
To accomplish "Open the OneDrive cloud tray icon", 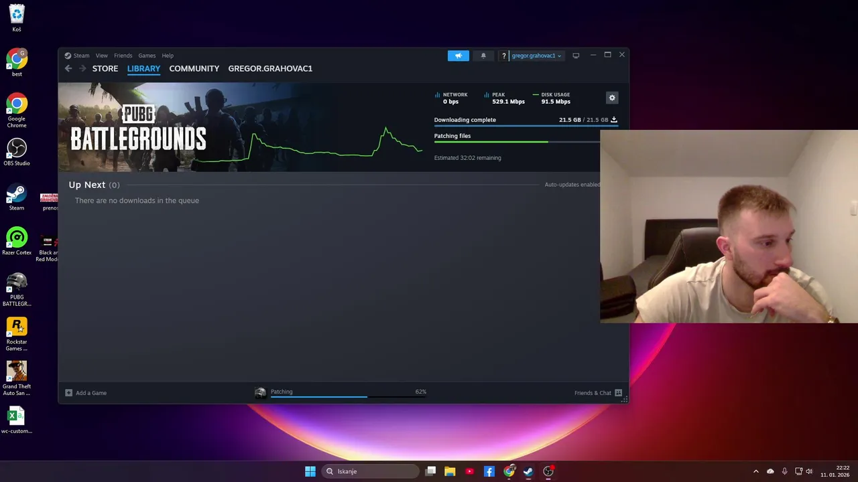I will (x=770, y=471).
